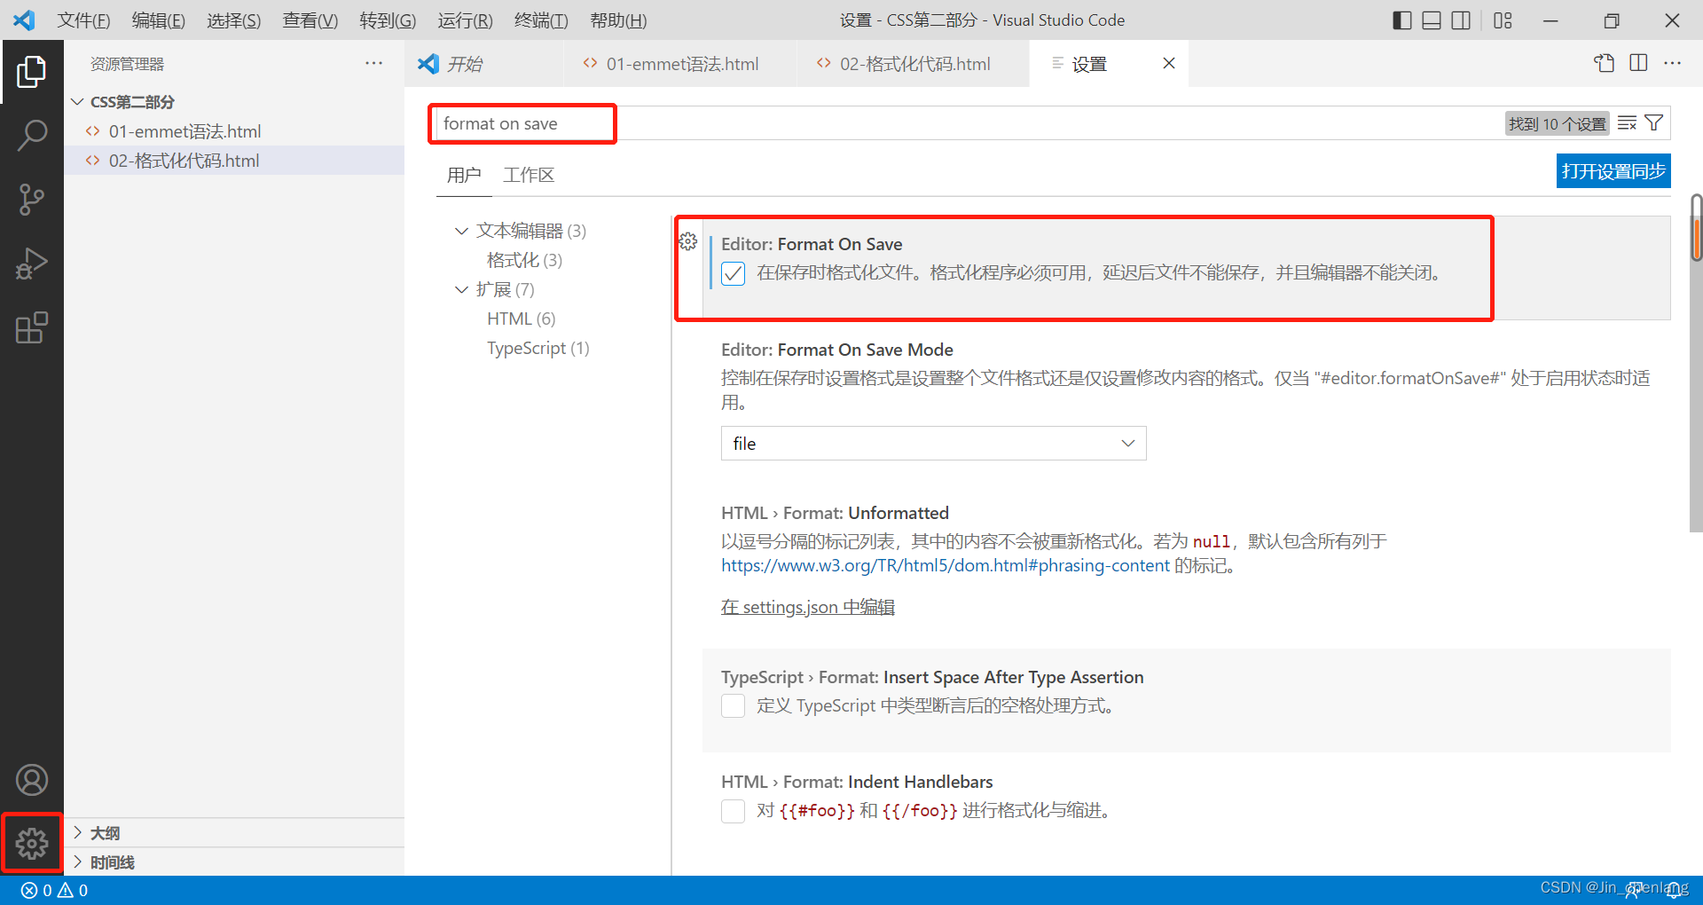Open the Explorer view in activity bar
The image size is (1703, 905).
31,72
